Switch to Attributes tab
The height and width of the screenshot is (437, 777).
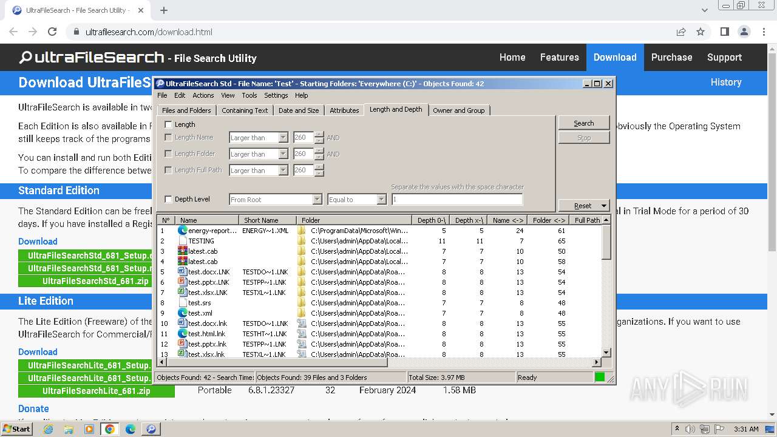click(x=344, y=110)
